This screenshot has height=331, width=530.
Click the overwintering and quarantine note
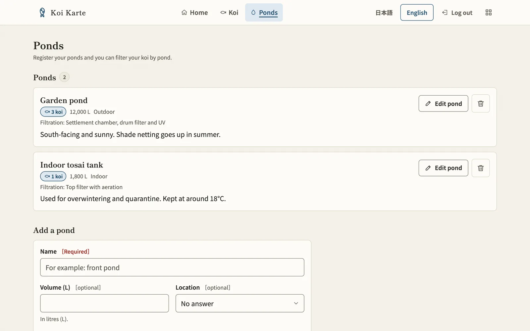(x=133, y=199)
